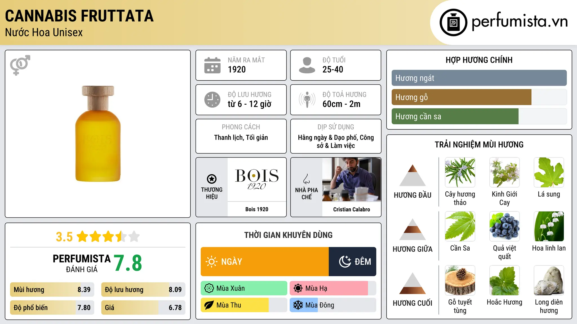Click the nose icon above Nhà pha chế
The image size is (577, 324).
[307, 179]
